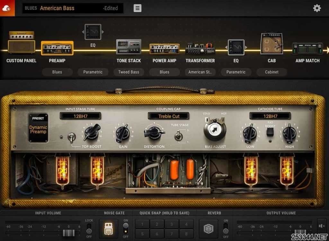This screenshot has height=241, width=329.
Task: Open settings with the gear icon
Action: tap(317, 8)
